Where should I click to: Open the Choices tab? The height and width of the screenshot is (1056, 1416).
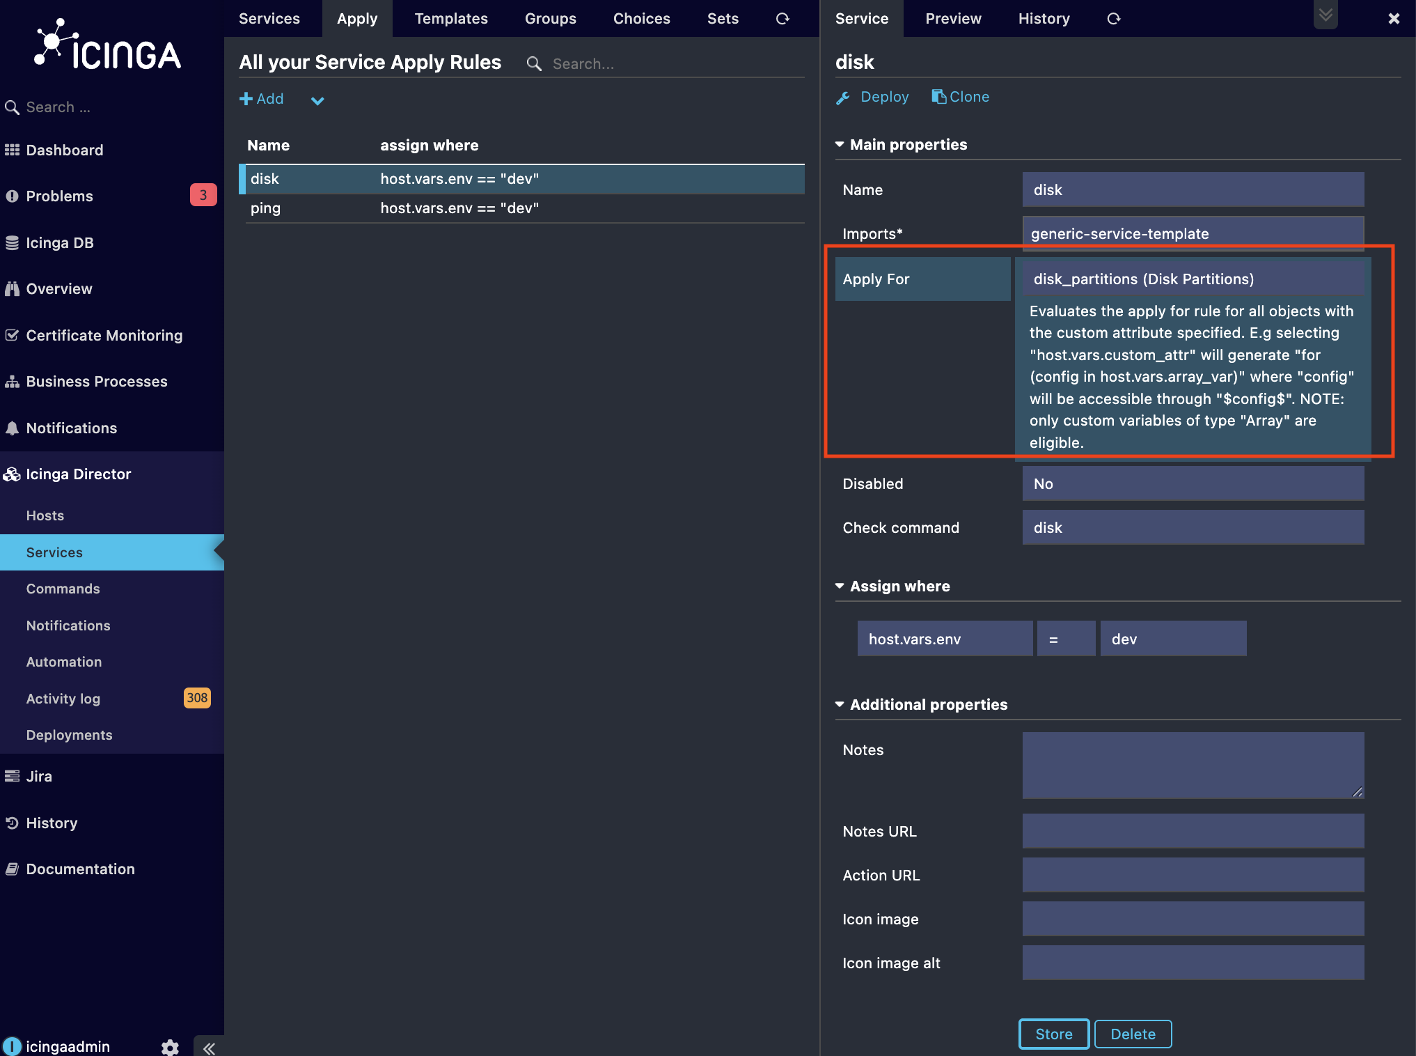(x=642, y=19)
